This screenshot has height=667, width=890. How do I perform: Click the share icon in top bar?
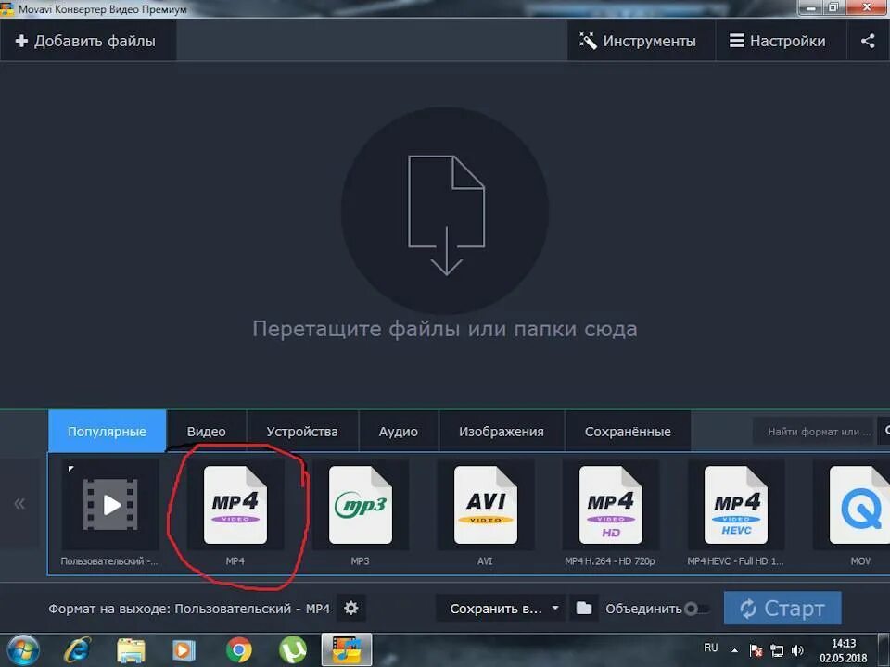click(868, 41)
